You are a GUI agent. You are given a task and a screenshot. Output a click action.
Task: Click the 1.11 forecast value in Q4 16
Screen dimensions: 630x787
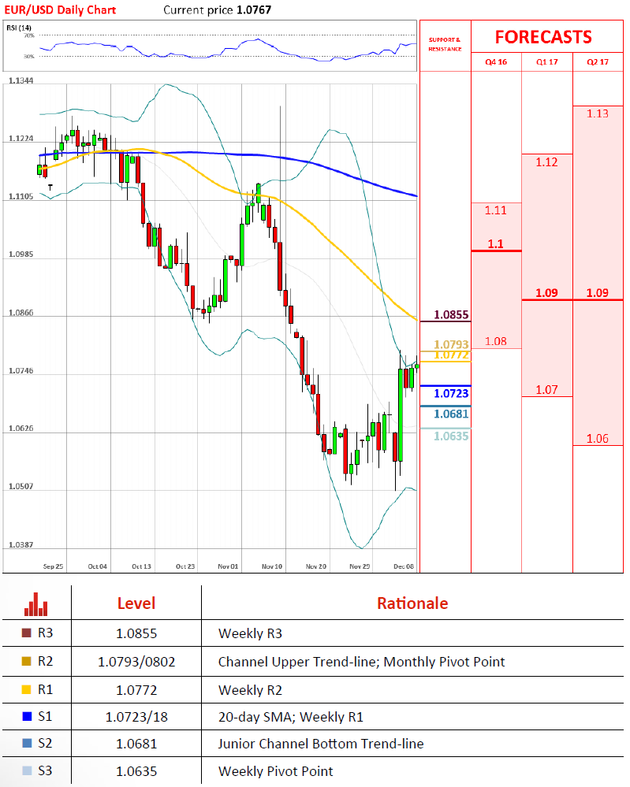[495, 210]
